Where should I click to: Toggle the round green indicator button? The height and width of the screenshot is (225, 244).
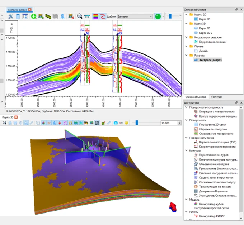(158, 16)
